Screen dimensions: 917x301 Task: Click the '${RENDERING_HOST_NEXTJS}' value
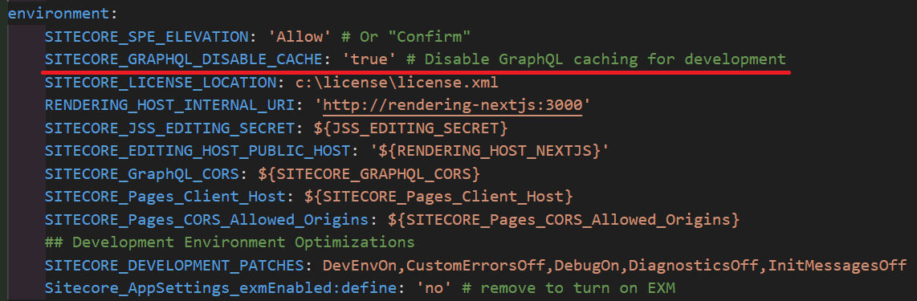[x=490, y=151]
